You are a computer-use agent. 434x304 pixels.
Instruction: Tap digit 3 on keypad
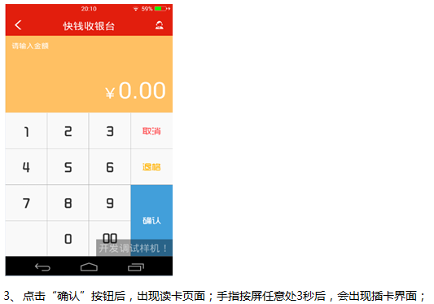(x=110, y=131)
